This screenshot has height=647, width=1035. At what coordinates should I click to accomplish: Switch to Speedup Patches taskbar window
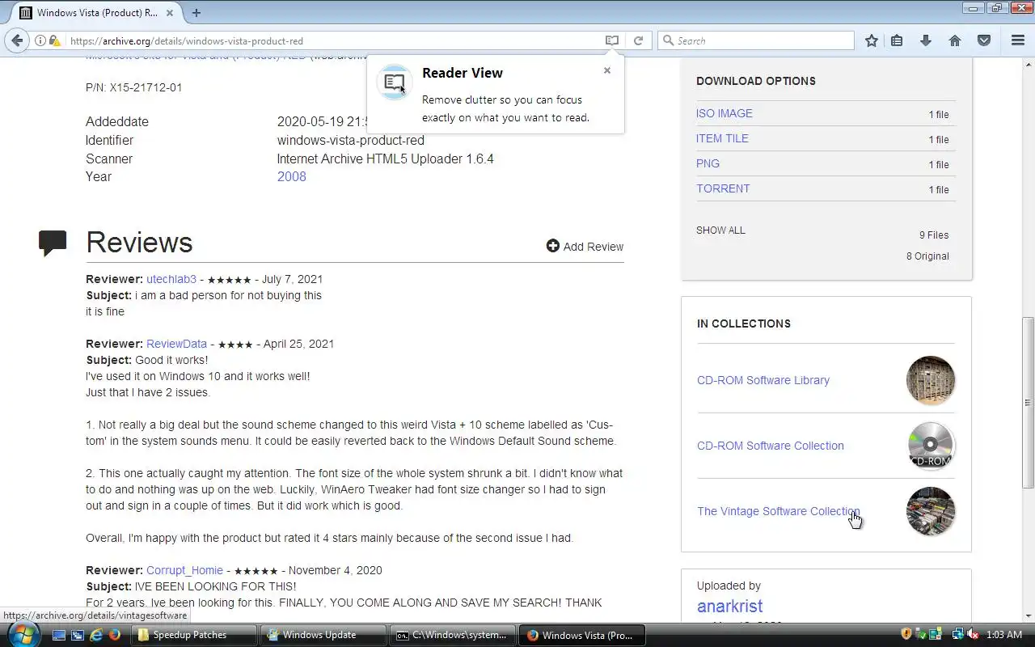click(x=193, y=635)
